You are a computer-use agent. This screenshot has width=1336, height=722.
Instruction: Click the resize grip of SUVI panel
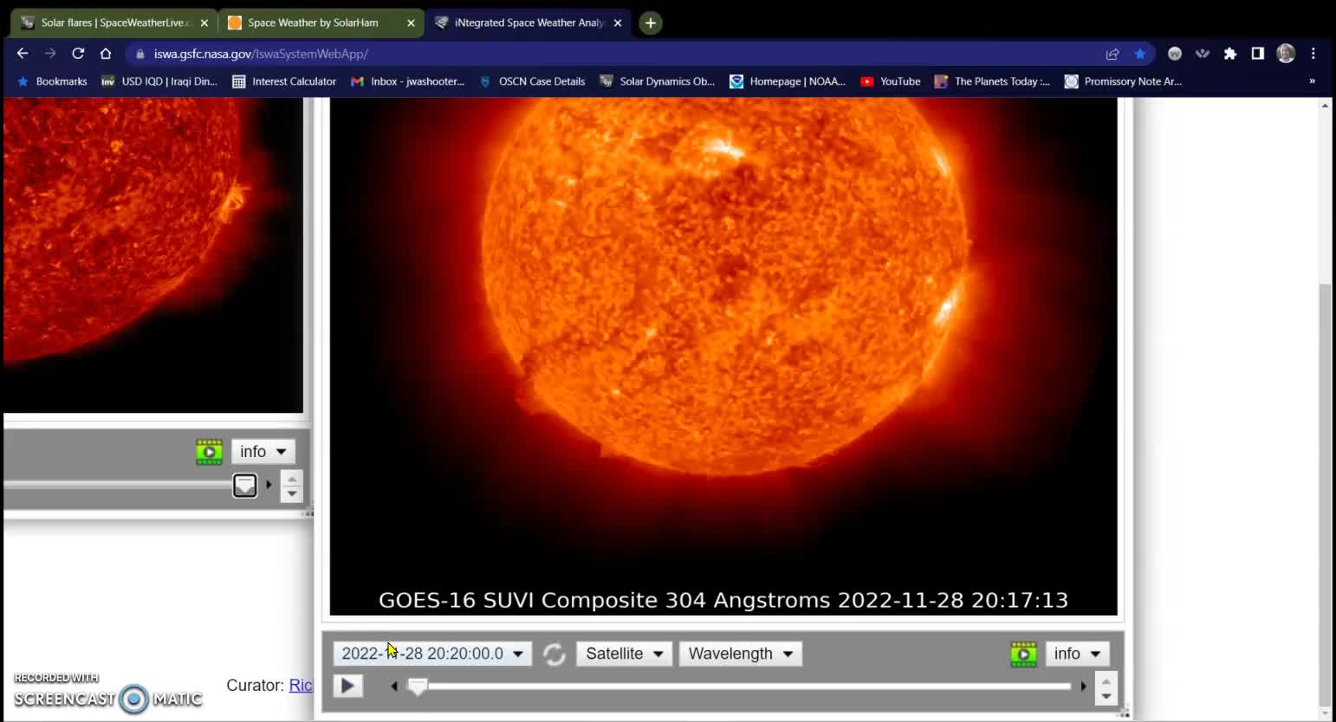1123,712
